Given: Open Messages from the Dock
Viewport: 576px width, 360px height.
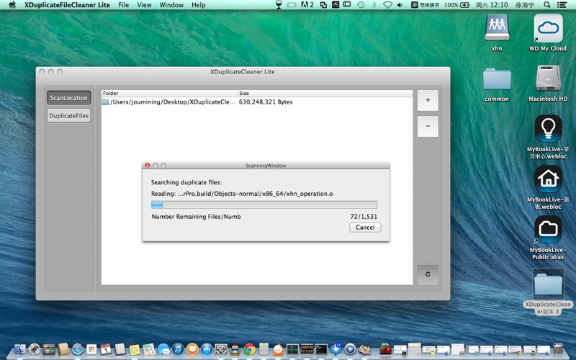Looking at the screenshot, I should point(163,349).
